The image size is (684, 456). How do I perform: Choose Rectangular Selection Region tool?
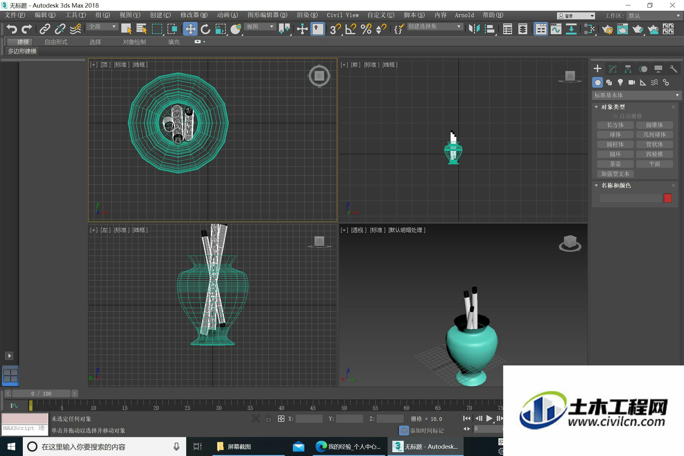point(157,29)
